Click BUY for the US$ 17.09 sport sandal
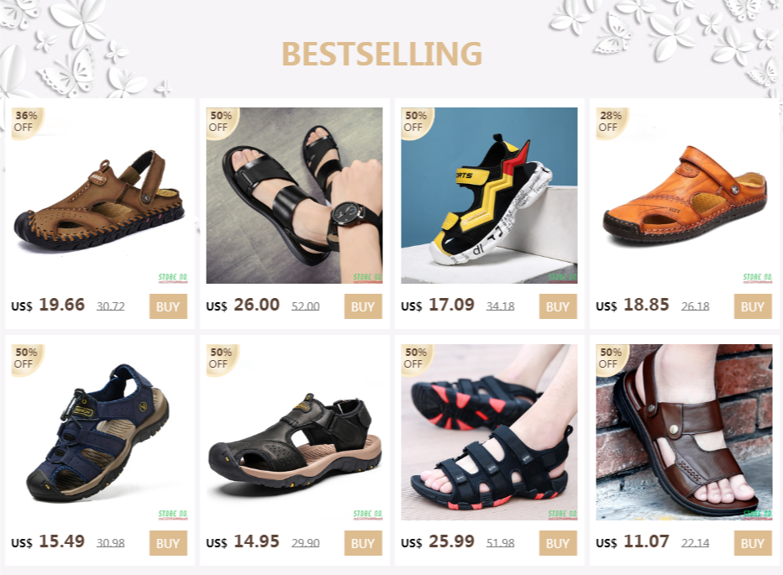Viewport: 783px width, 575px height. [558, 306]
